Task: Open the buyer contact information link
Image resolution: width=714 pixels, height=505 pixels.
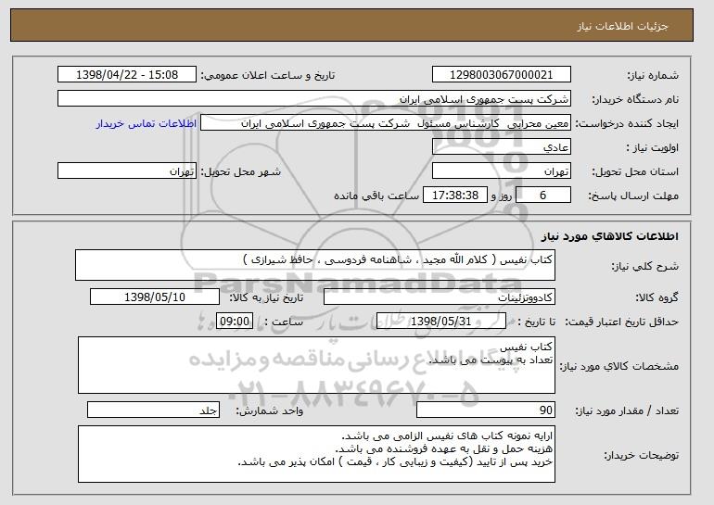Action: 147,123
